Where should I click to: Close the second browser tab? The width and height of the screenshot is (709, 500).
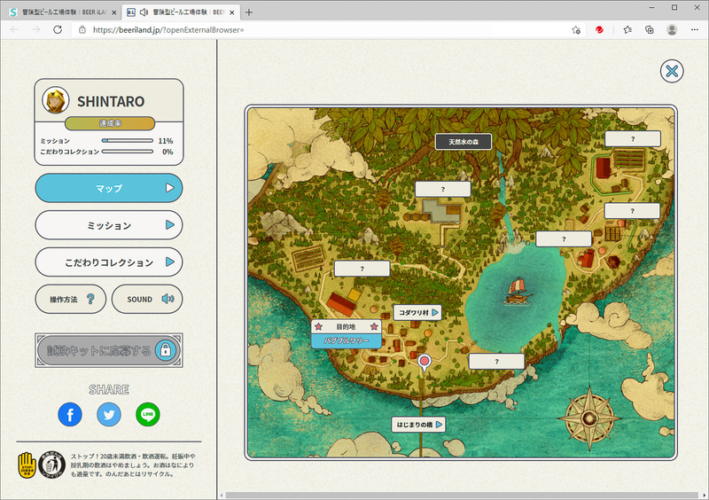pos(232,12)
